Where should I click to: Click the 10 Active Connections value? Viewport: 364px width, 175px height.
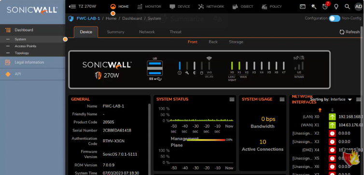pos(263,142)
